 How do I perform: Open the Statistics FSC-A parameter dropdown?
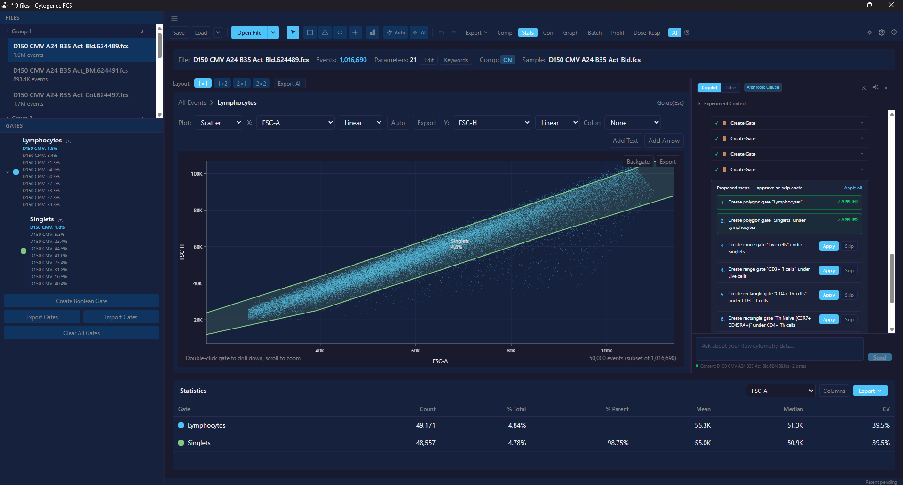780,391
